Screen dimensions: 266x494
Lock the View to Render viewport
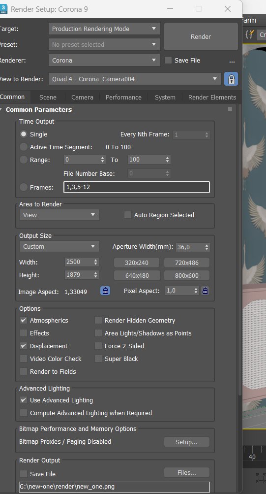click(x=231, y=79)
